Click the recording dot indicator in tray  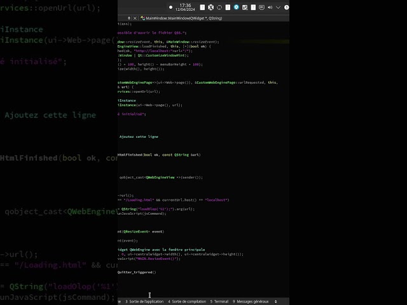point(170,8)
